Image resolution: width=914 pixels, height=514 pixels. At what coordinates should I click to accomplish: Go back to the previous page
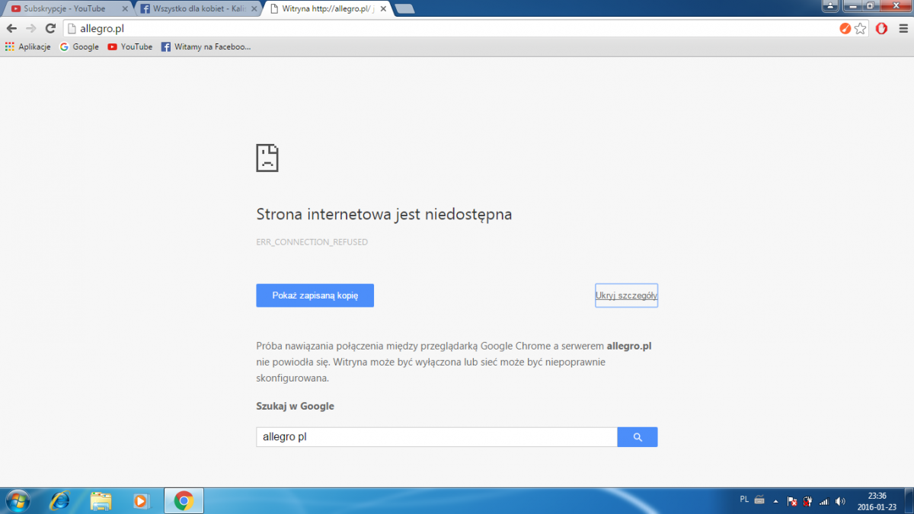tap(11, 28)
